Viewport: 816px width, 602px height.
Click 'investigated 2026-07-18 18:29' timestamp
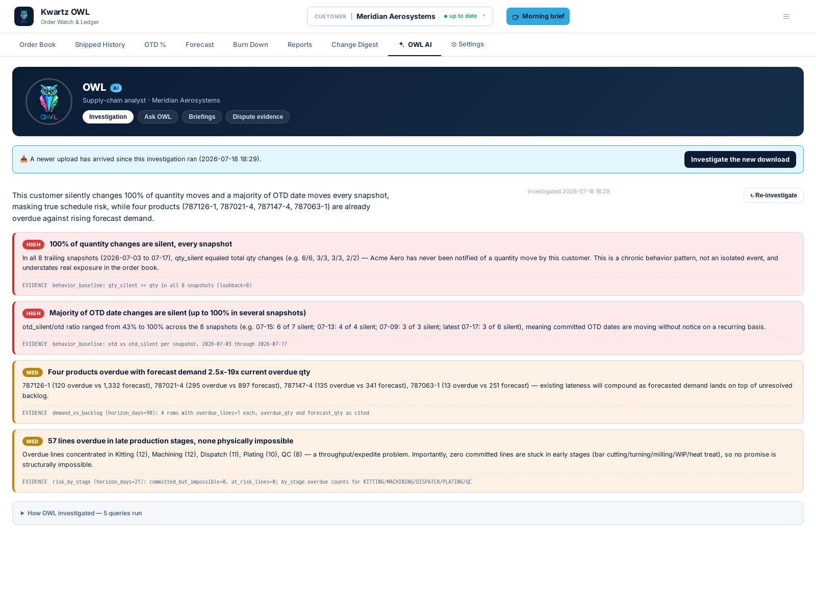[x=569, y=191]
